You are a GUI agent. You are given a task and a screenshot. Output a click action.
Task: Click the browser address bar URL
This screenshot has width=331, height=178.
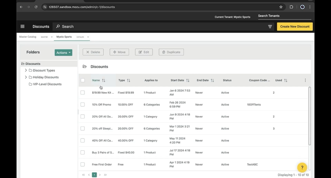click(x=82, y=7)
